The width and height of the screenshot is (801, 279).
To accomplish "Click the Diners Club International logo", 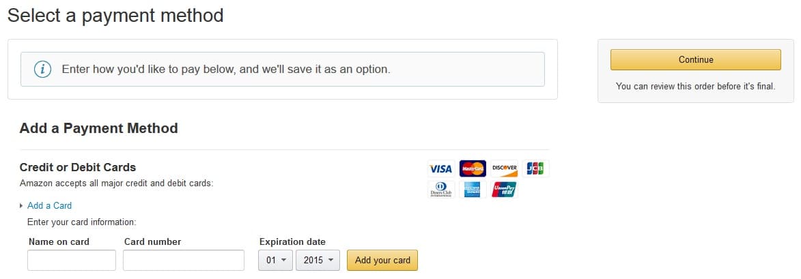I will click(x=441, y=190).
